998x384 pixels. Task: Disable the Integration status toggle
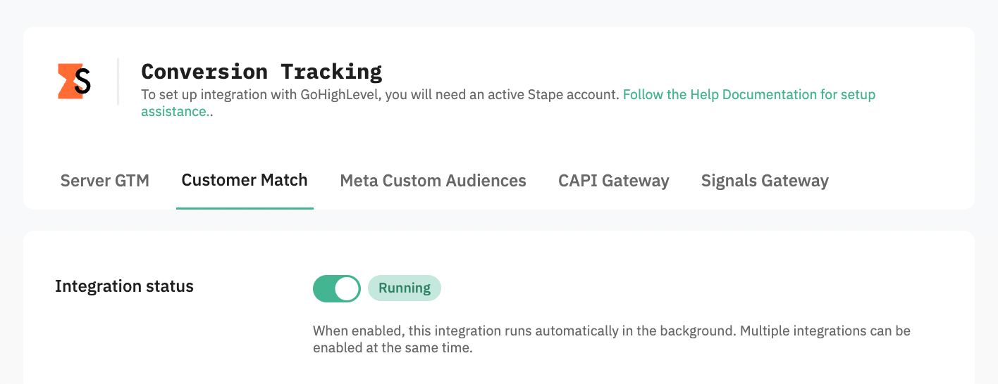337,288
